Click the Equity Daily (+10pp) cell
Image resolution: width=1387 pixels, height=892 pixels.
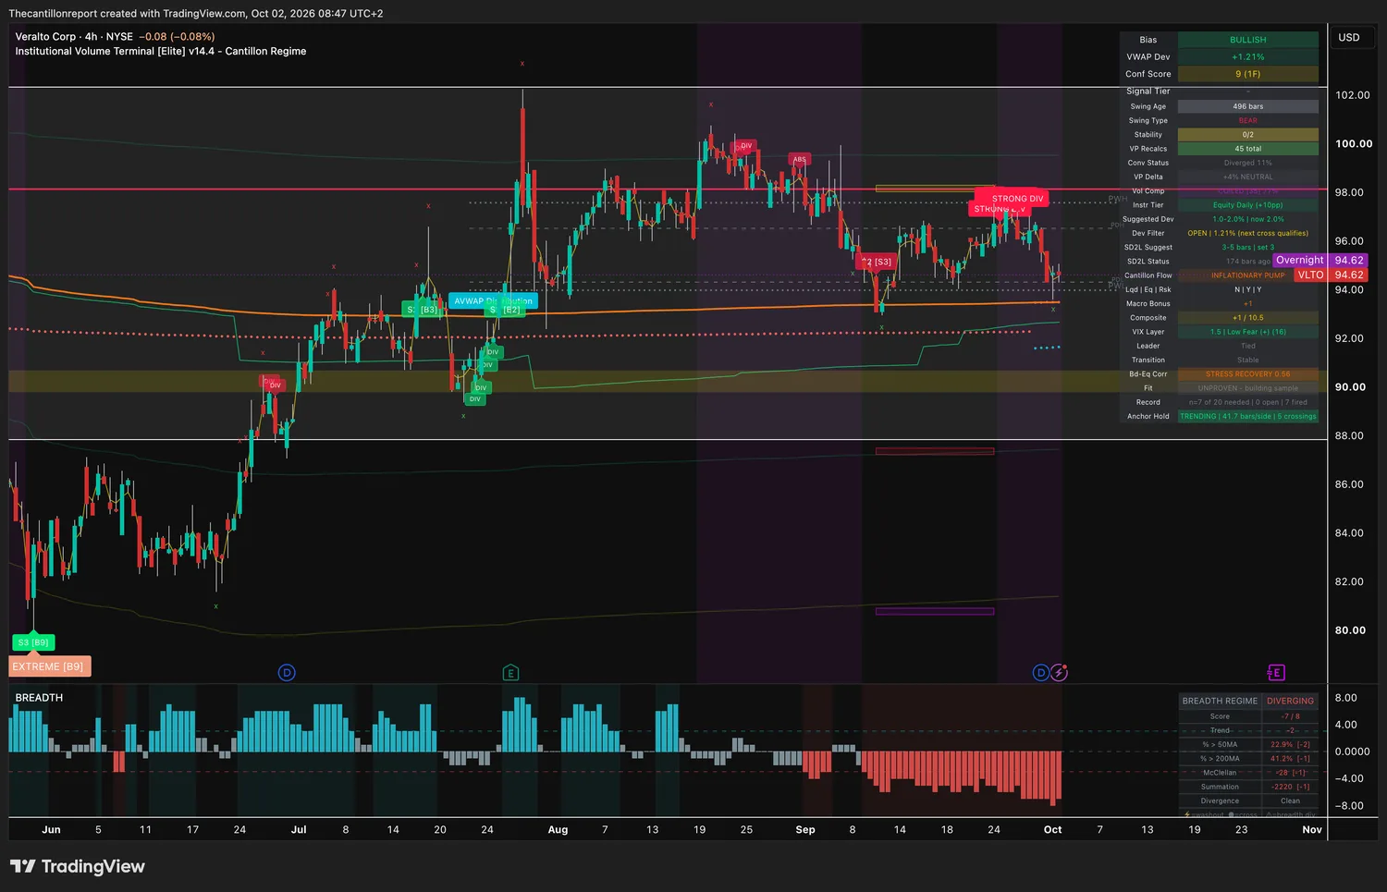click(x=1248, y=205)
